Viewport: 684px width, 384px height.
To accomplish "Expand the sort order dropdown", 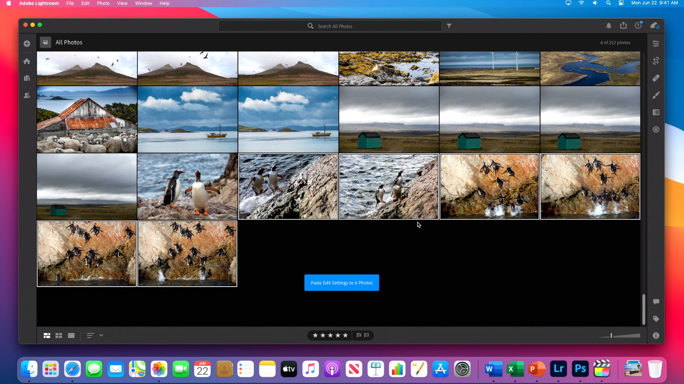I will (101, 335).
